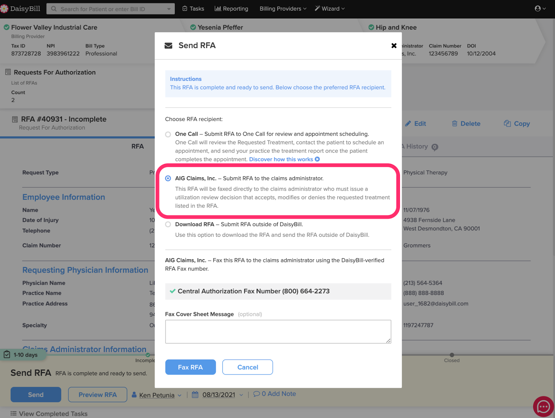Open the patient search dropdown arrow
The height and width of the screenshot is (418, 555).
click(x=169, y=9)
